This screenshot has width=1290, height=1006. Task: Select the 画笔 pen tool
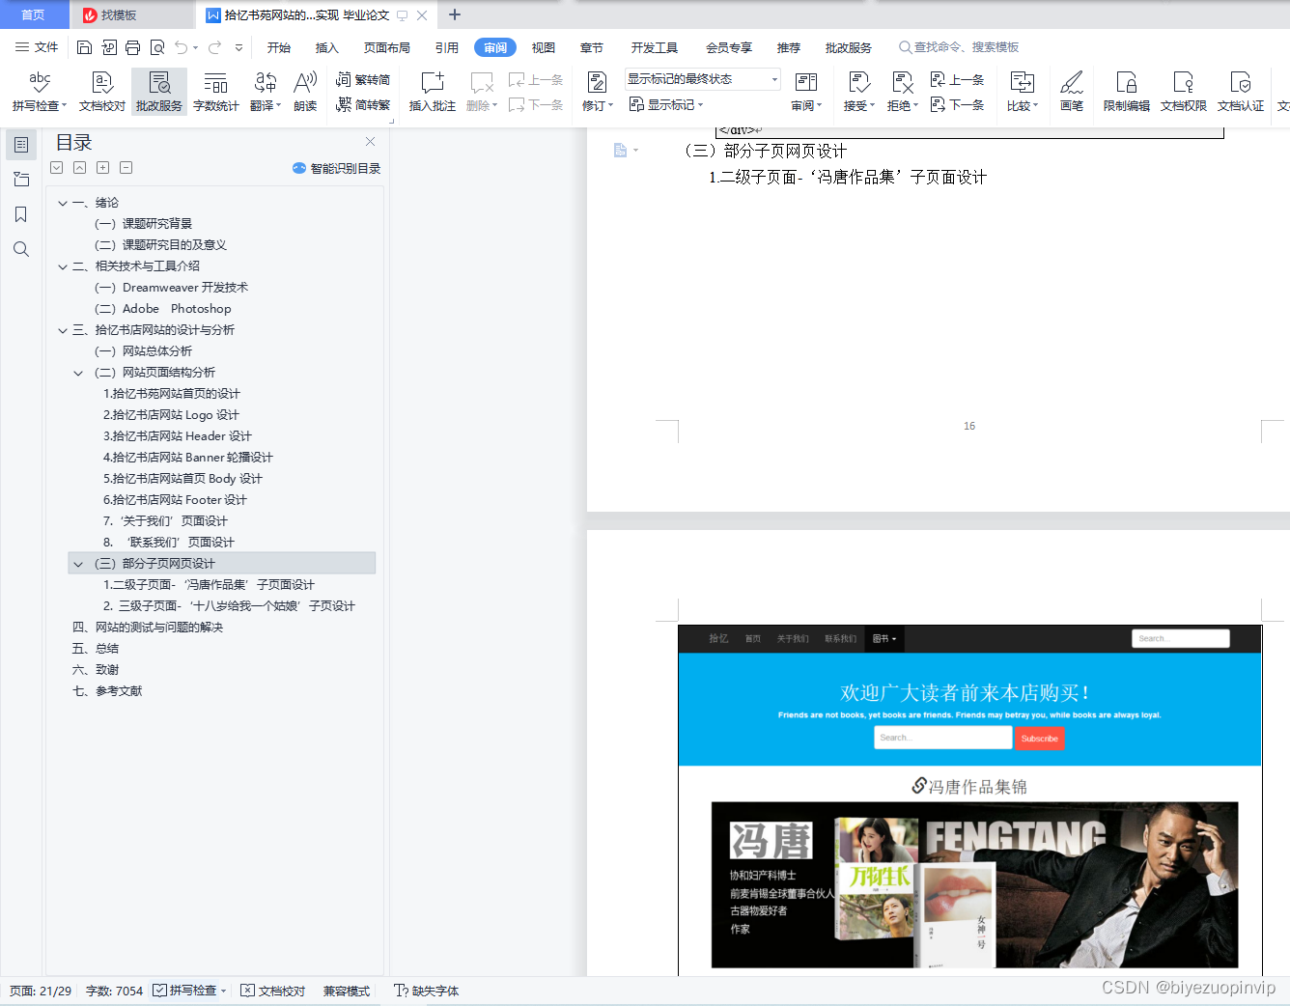point(1072,92)
